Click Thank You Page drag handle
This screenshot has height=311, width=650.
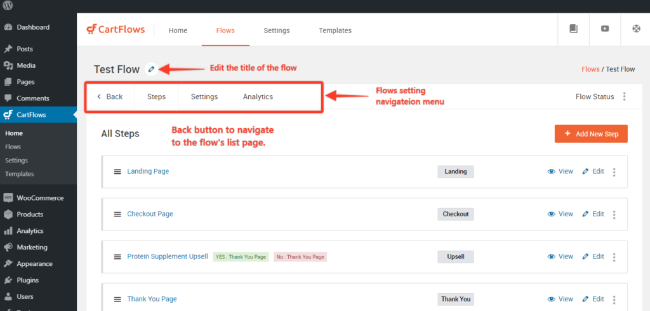click(x=117, y=300)
